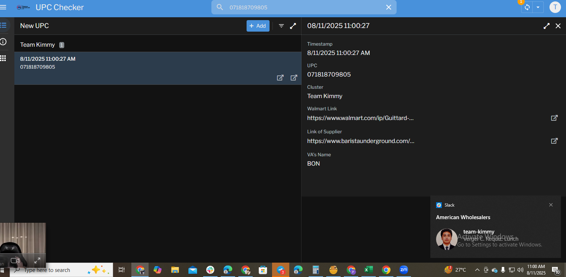Expand the detail panel to fullscreen

pyautogui.click(x=546, y=26)
